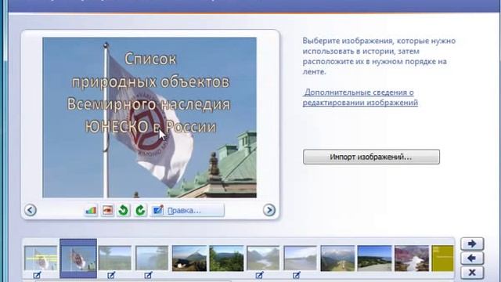The image size is (501, 282).
Task: Delete selected picture with X button
Action: click(472, 273)
